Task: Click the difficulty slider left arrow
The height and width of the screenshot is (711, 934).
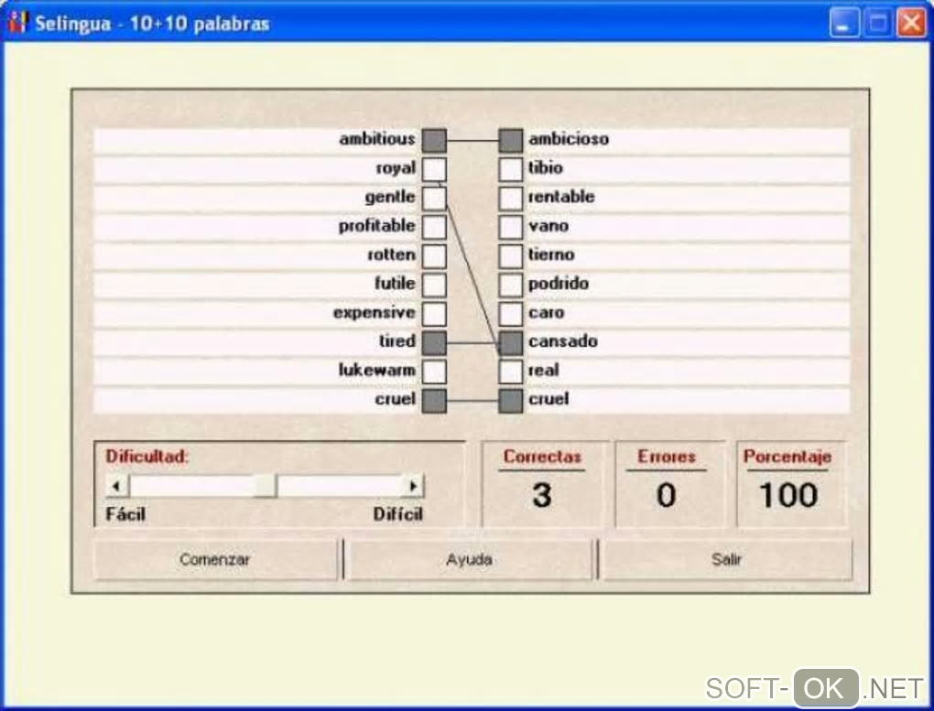Action: (117, 486)
